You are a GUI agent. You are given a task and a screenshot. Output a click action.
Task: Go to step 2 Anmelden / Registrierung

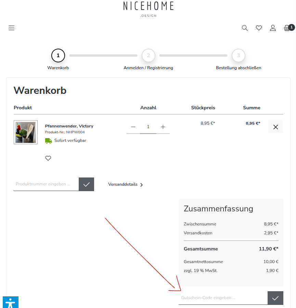pos(148,56)
